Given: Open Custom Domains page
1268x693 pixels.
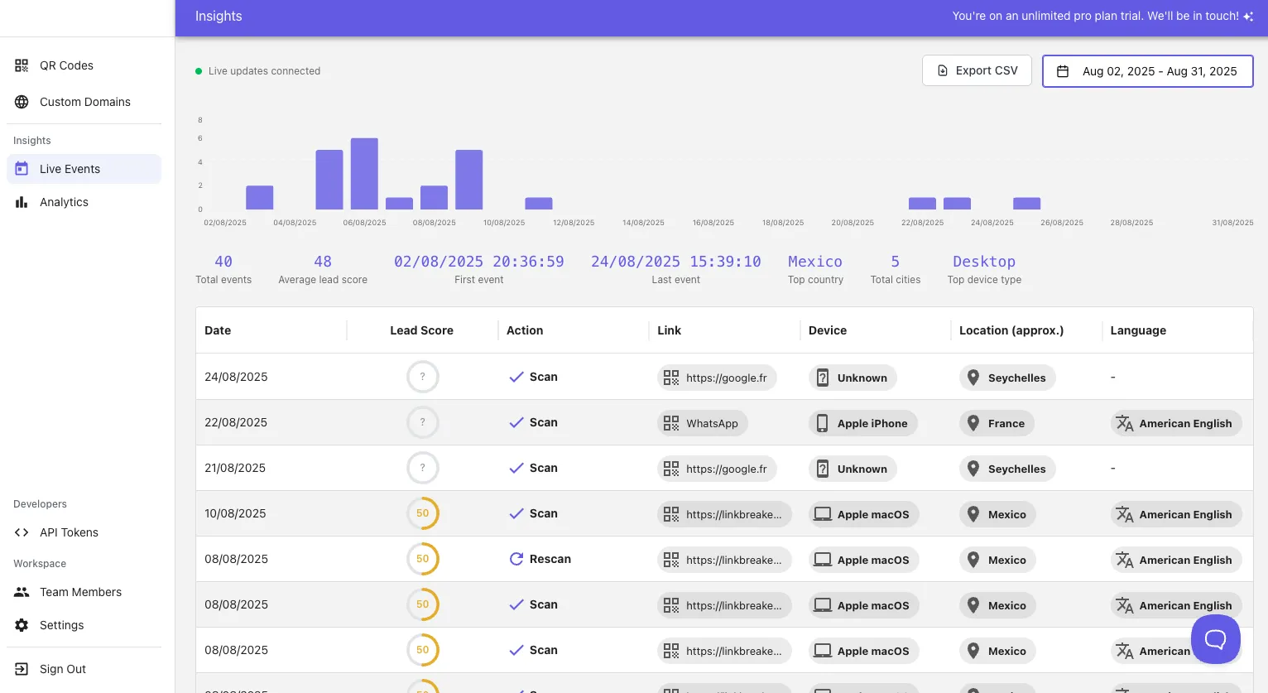Looking at the screenshot, I should (84, 102).
